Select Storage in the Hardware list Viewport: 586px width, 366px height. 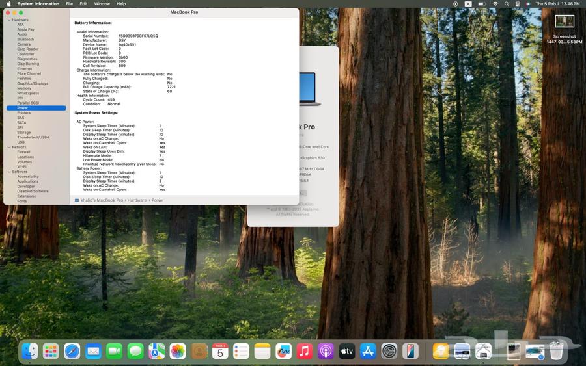(24, 133)
